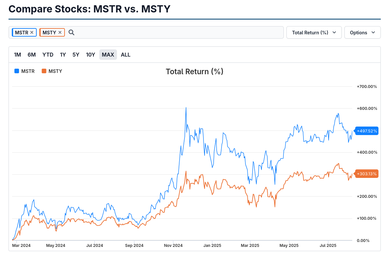
Task: Click the +200.00% axis label
Action: (x=367, y=197)
